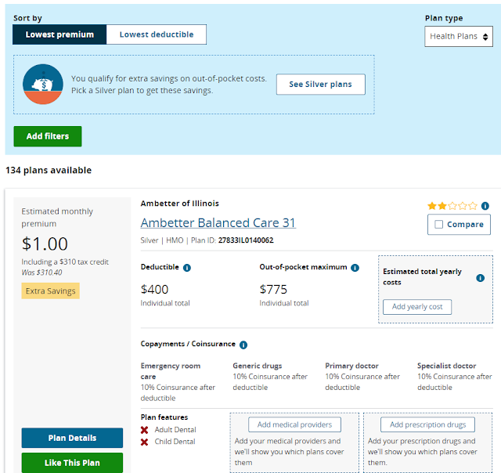Click red X icon beside Adult Dental
This screenshot has height=473, width=501.
(x=145, y=430)
